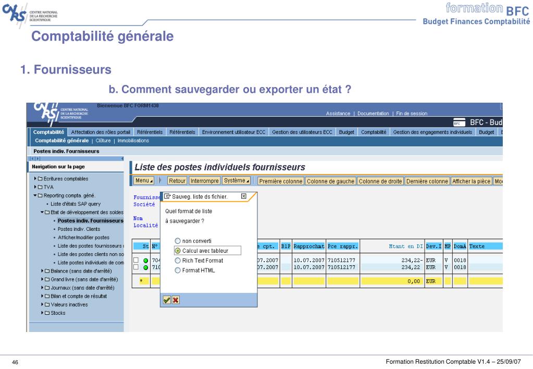The height and width of the screenshot is (369, 533).
Task: Click the Rapprochmt column header
Action: pyautogui.click(x=309, y=246)
